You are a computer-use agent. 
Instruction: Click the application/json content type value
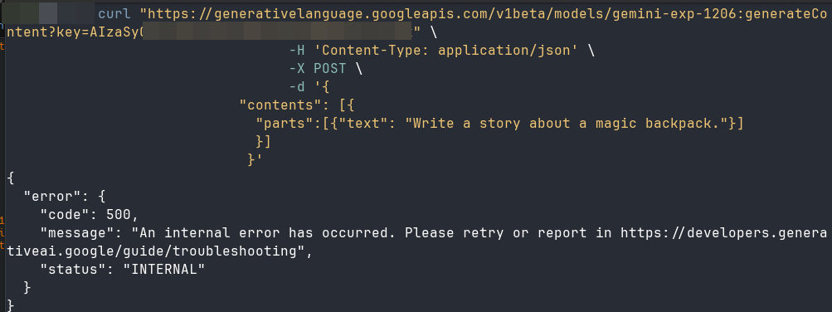tap(508, 51)
